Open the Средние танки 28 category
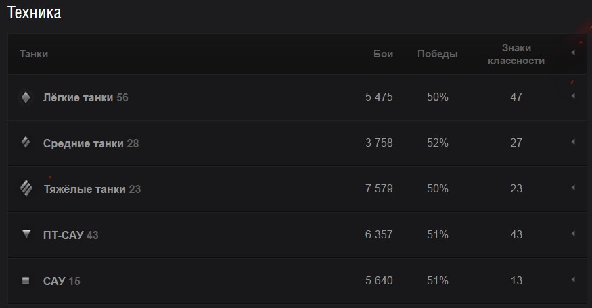Image resolution: width=592 pixels, height=308 pixels. (x=91, y=143)
